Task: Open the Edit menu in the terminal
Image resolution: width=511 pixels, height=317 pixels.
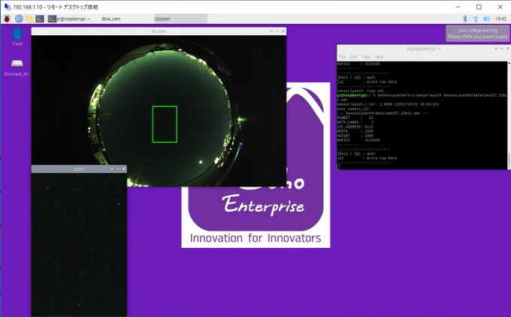Action: (x=354, y=56)
